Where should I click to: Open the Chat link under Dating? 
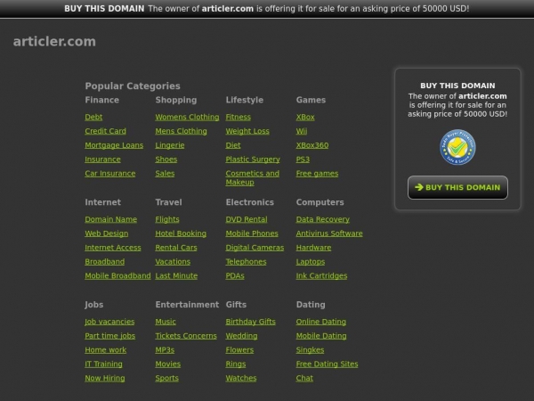304,378
